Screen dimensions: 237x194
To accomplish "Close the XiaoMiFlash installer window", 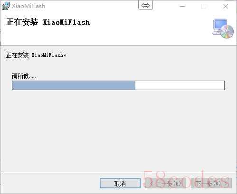I will coord(226,6).
